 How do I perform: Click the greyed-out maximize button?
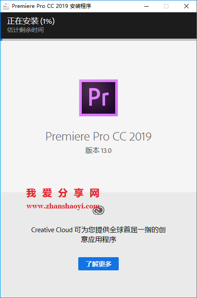pyautogui.click(x=166, y=6)
